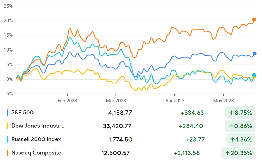
Task: Click the orange Nasdaq Composite color marker
Action: pos(7,153)
